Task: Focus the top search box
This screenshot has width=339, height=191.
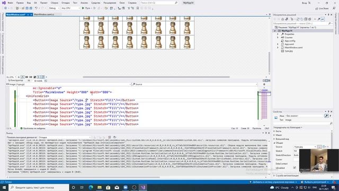Action: [x=159, y=3]
